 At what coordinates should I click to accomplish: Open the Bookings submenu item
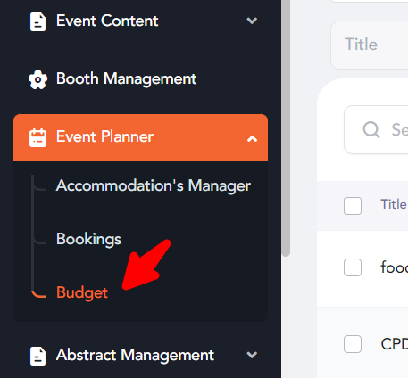[x=88, y=239]
